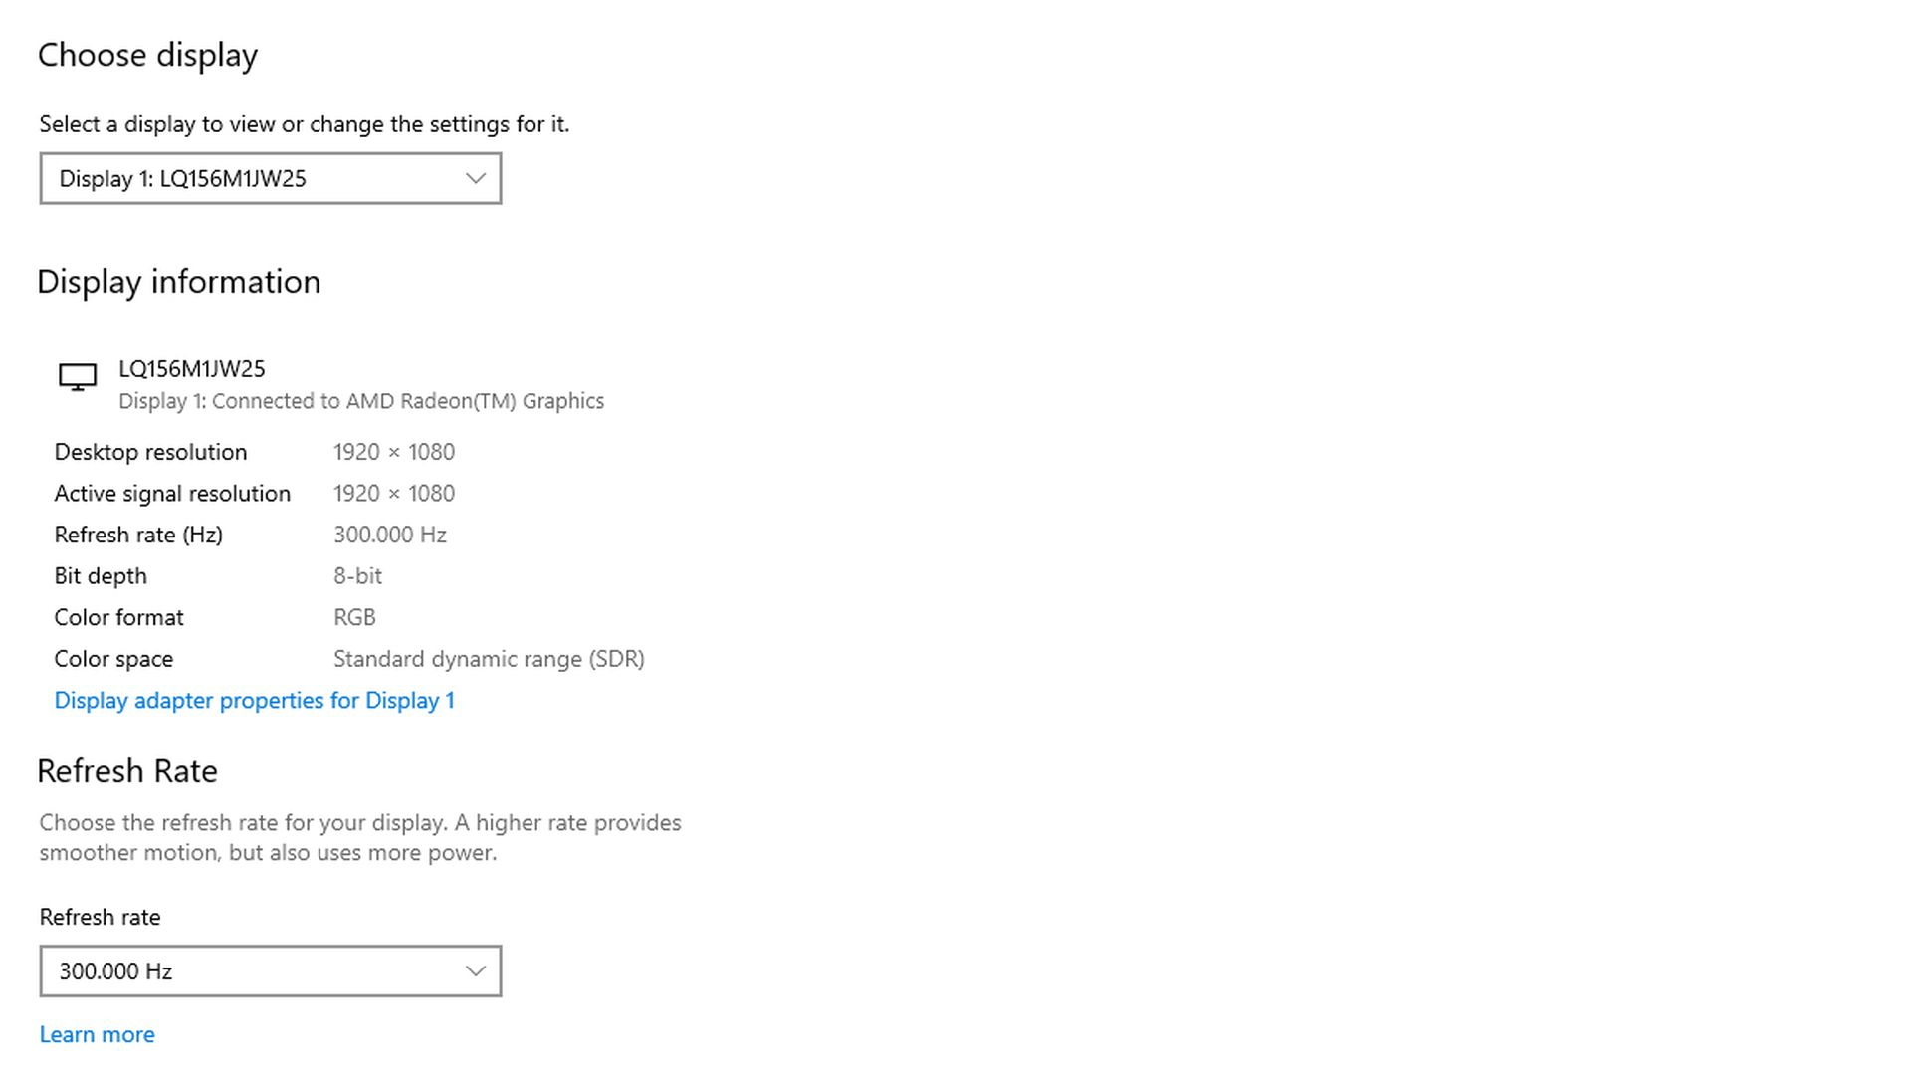The image size is (1911, 1075).
Task: Click the Refresh Rate section heading
Action: pyautogui.click(x=126, y=771)
